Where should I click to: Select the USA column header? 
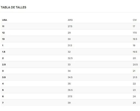4,20
